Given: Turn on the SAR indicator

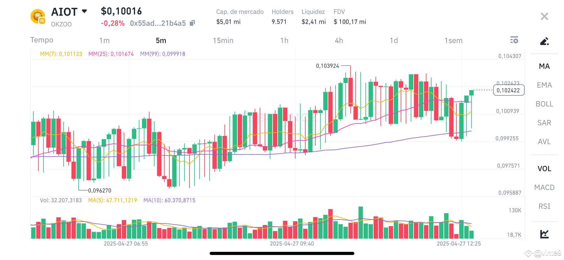Looking at the screenshot, I should coord(544,123).
